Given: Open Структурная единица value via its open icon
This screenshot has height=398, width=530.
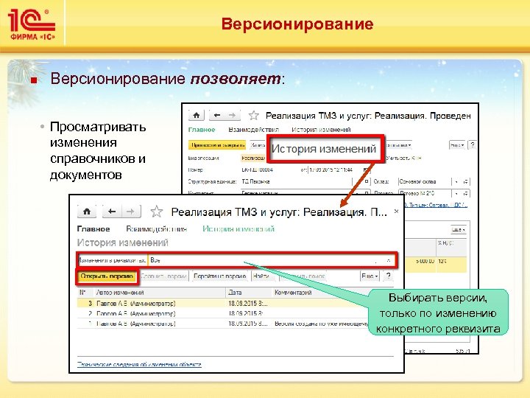Looking at the screenshot, I should (x=366, y=182).
